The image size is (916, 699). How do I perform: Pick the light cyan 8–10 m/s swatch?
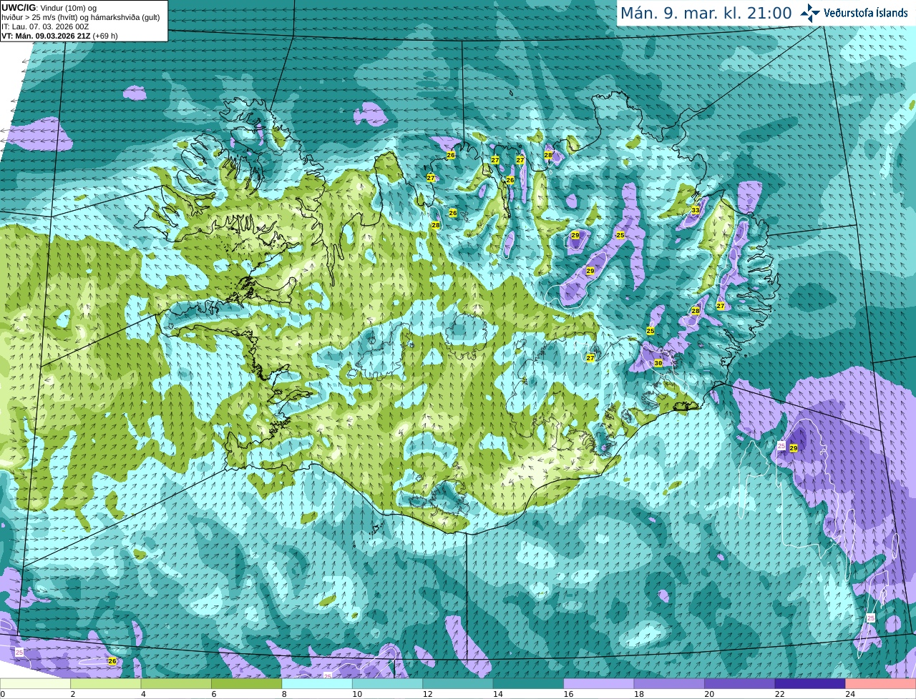[317, 683]
